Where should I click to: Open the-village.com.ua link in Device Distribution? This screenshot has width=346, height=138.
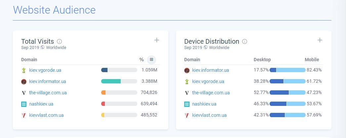pyautogui.click(x=211, y=93)
